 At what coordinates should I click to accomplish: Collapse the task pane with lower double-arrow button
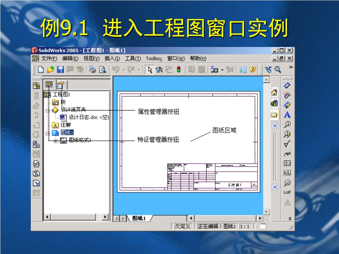(275, 187)
